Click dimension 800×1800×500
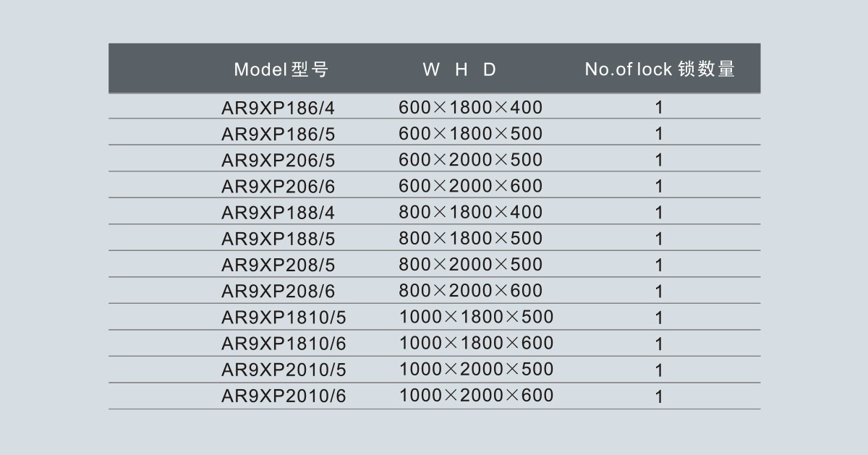The image size is (868, 455). click(470, 239)
